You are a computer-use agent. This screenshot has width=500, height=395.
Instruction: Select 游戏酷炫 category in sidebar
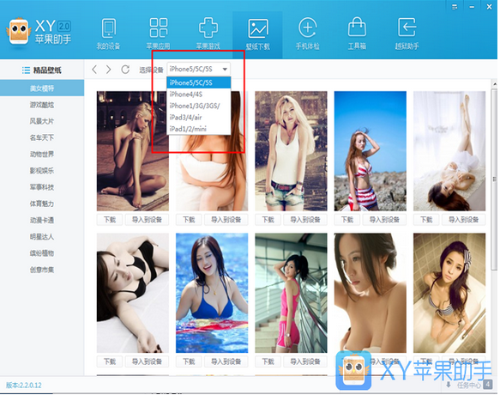point(42,105)
